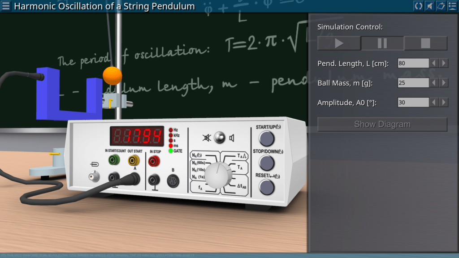Click the Show Diagram button
This screenshot has width=459, height=258.
pos(382,124)
